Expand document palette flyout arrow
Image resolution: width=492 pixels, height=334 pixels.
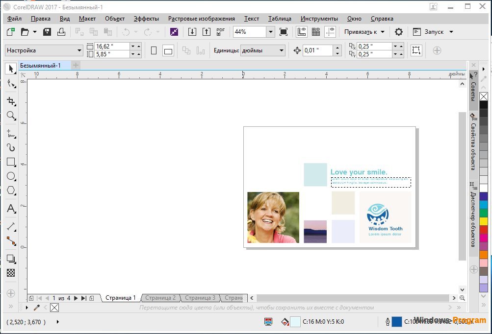click(27, 308)
